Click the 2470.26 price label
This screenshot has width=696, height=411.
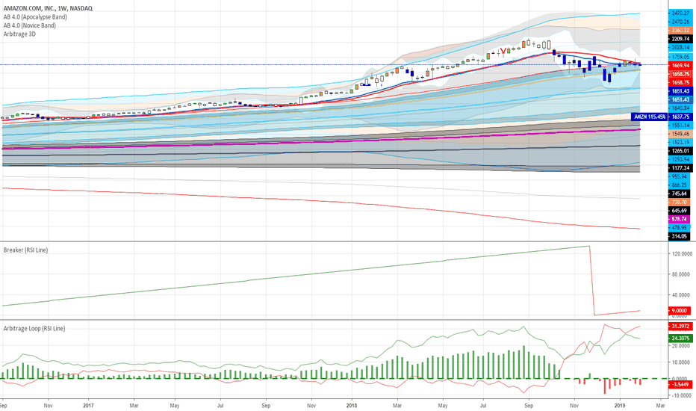[x=680, y=22]
